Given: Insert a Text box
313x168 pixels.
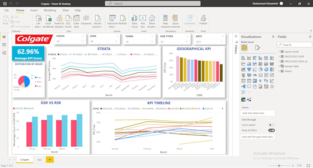Looking at the screenshot, I should 143,21.
